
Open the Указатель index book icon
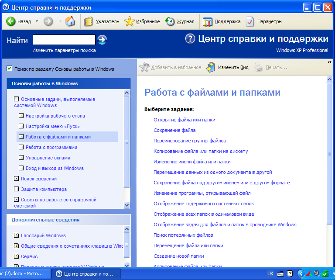88,21
